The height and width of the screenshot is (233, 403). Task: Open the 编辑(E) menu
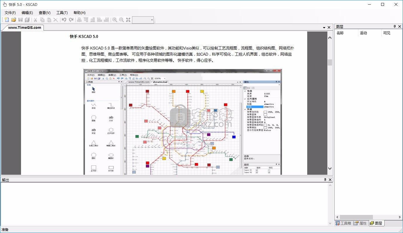[x=27, y=13]
